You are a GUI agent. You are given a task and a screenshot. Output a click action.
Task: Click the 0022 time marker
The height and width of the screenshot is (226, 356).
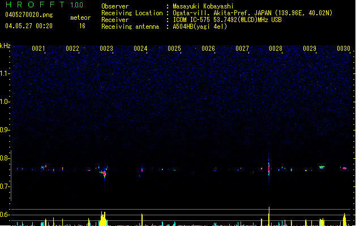(72, 49)
